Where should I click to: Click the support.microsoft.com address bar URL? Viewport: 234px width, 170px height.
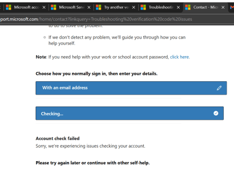(96, 19)
